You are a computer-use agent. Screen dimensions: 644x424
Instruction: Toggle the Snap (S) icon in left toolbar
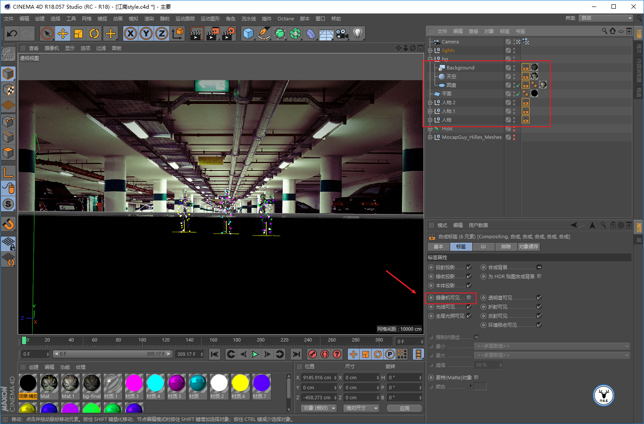coord(8,204)
